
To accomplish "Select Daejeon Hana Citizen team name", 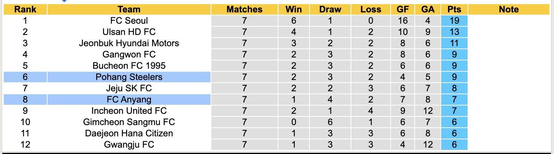I will coord(129,133).
